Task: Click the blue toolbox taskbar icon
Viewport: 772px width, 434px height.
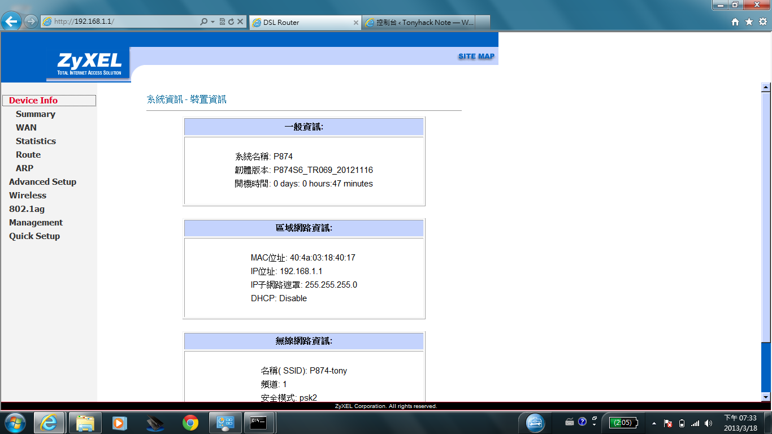Action: [x=535, y=423]
